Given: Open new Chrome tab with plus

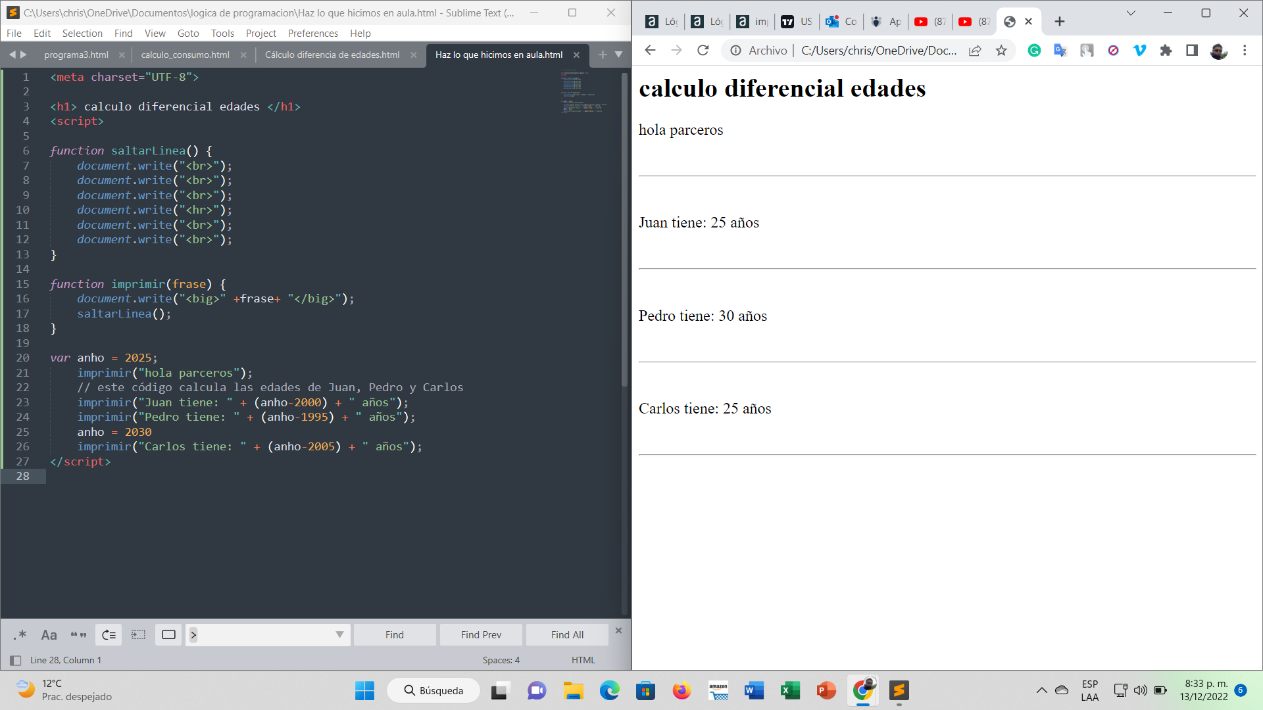Looking at the screenshot, I should coord(1059,22).
